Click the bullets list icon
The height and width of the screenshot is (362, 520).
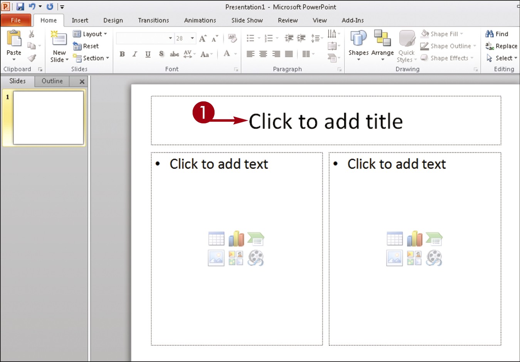pyautogui.click(x=250, y=38)
